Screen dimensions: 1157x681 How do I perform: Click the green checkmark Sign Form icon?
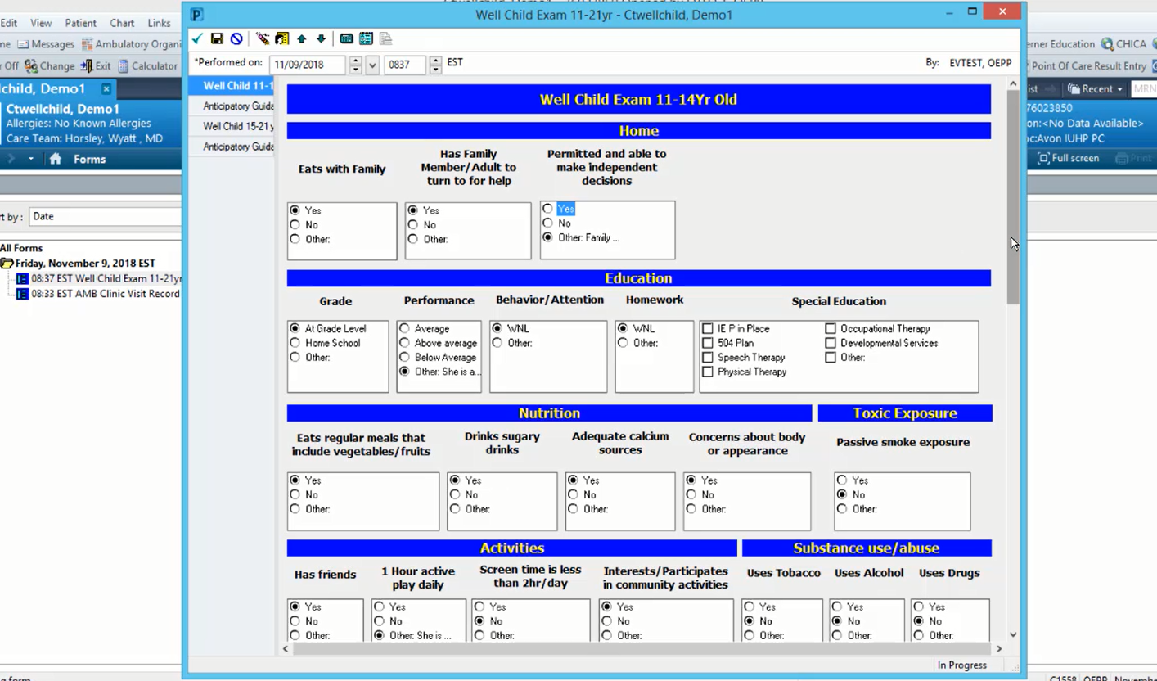click(x=197, y=38)
